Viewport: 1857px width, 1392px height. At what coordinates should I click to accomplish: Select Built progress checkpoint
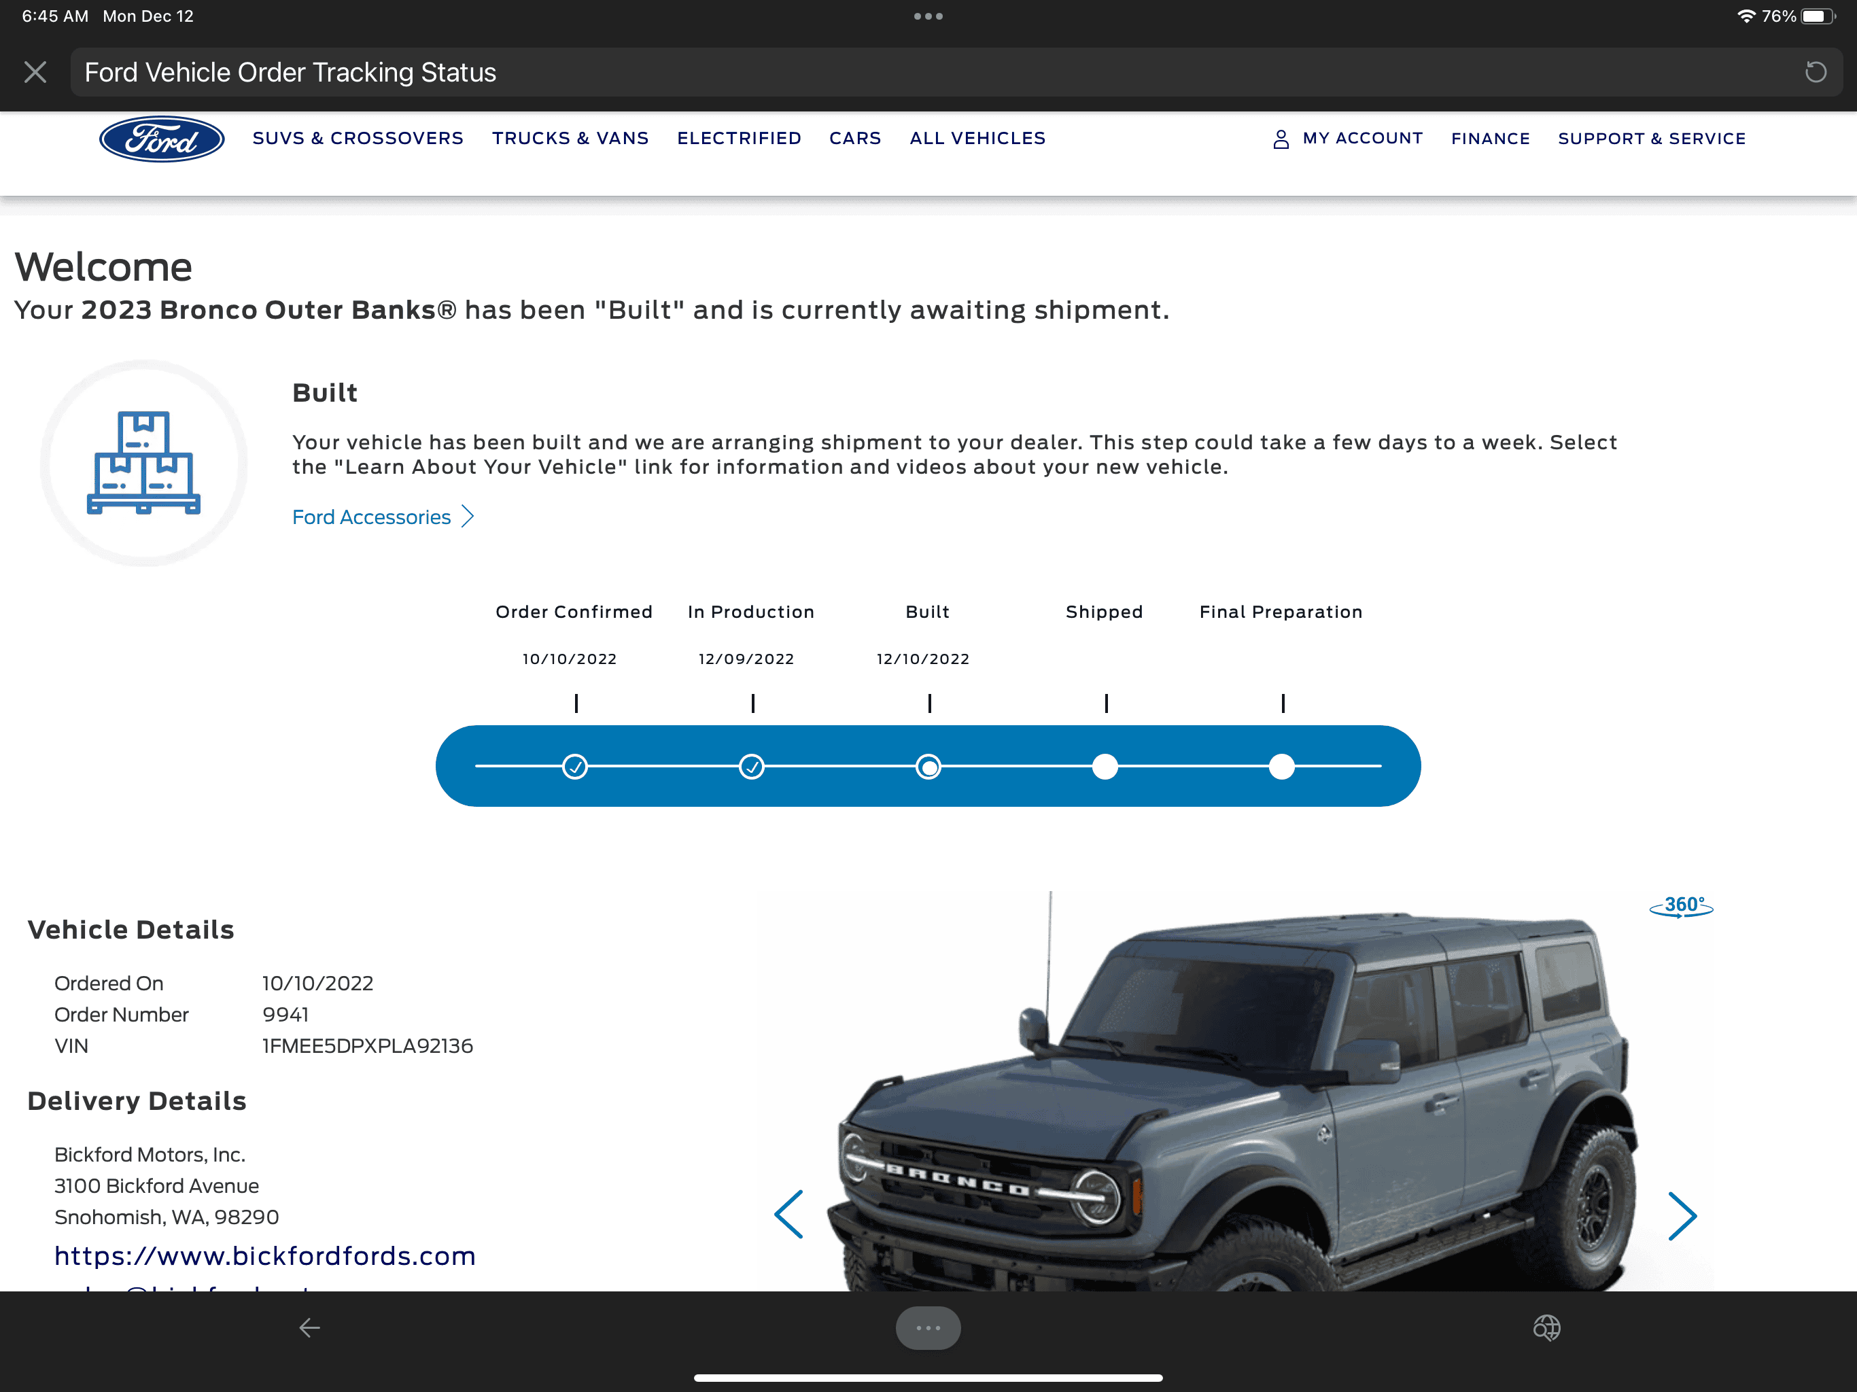point(928,767)
